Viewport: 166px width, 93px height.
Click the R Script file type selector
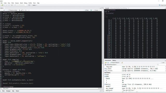tap(100, 88)
